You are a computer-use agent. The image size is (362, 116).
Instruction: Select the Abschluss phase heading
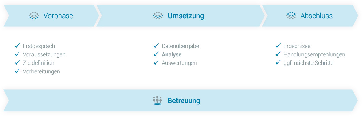pos(317,16)
